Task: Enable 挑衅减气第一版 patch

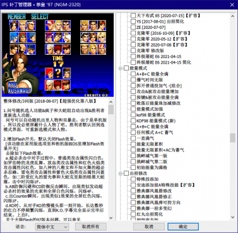Action: (133, 156)
